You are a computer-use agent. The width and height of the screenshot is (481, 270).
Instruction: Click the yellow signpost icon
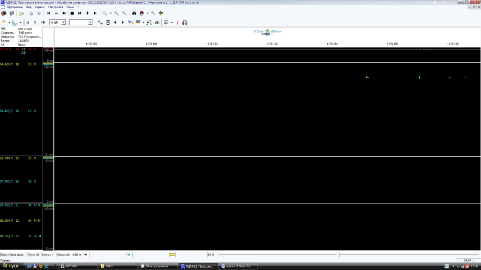(161, 14)
